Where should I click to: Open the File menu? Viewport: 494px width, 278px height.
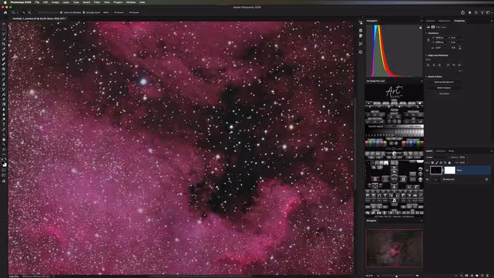click(x=37, y=2)
